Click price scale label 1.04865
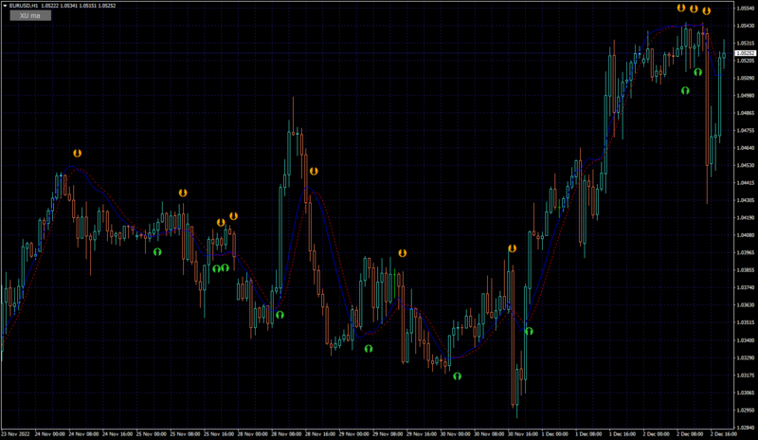758x440 pixels. click(746, 113)
